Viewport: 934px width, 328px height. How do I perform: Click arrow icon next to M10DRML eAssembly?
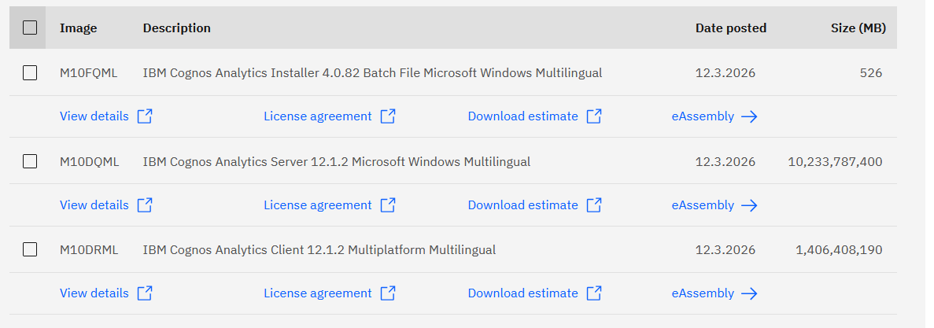coord(749,293)
